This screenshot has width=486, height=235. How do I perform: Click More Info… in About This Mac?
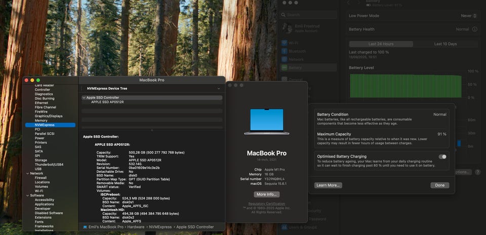click(x=267, y=194)
